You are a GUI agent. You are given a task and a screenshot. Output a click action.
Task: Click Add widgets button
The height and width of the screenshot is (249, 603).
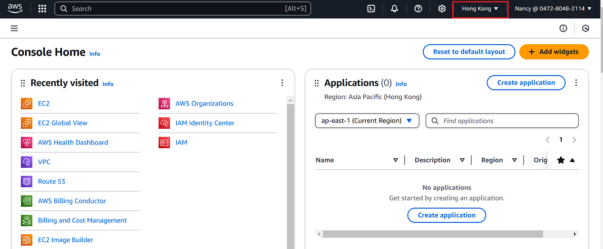point(554,52)
